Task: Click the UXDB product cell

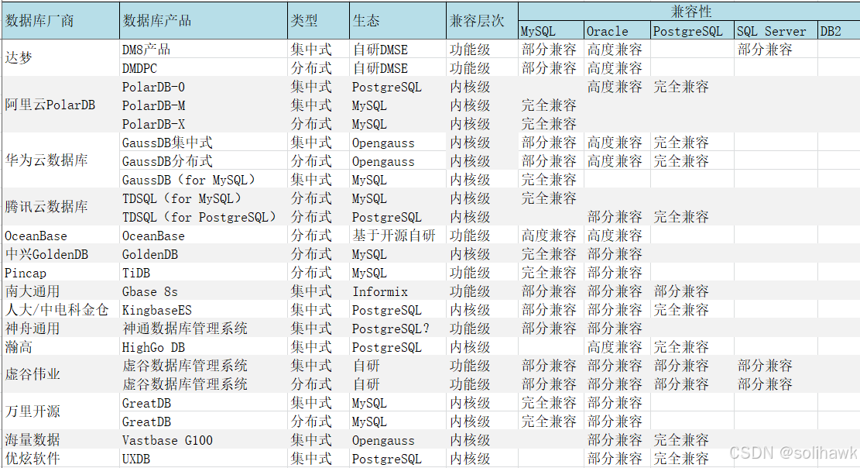Action: (203, 459)
